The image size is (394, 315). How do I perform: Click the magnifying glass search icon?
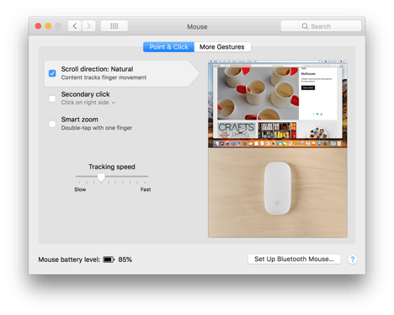(305, 26)
